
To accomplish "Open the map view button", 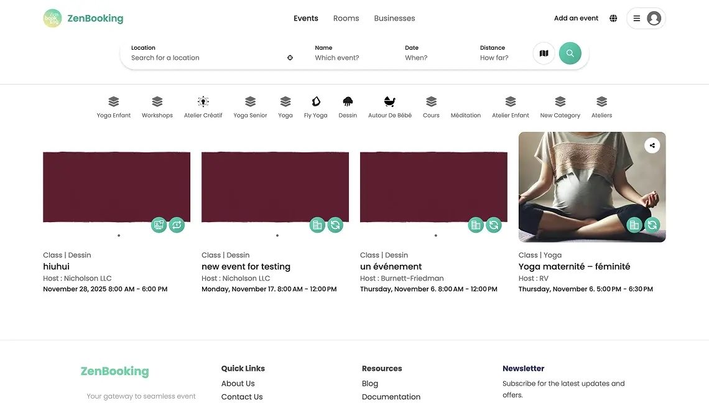I will 544,53.
